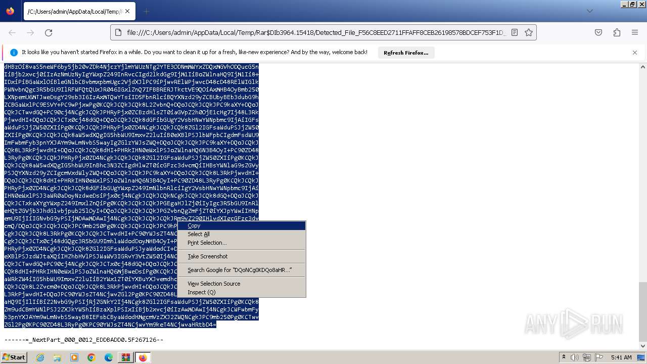Choose Select All in the context menu
The image size is (647, 364).
click(242, 234)
